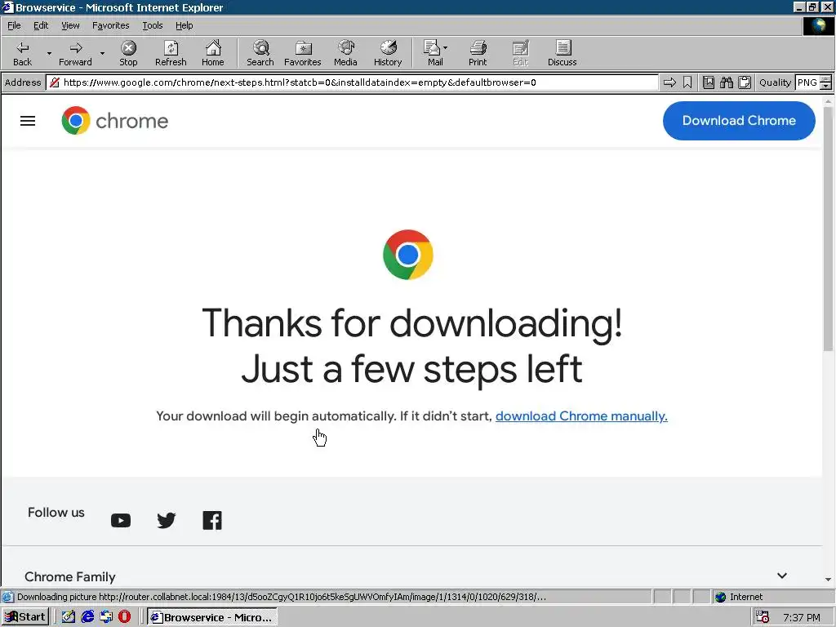Print the page with Print button
Image resolution: width=836 pixels, height=627 pixels.
click(x=478, y=53)
